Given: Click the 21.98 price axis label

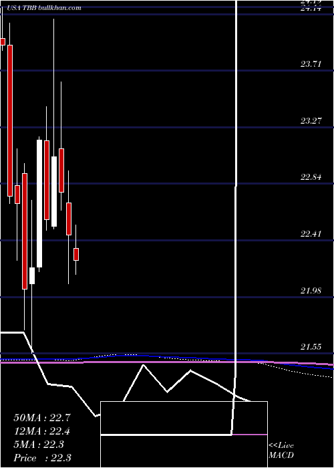Looking at the screenshot, I should (x=311, y=290).
